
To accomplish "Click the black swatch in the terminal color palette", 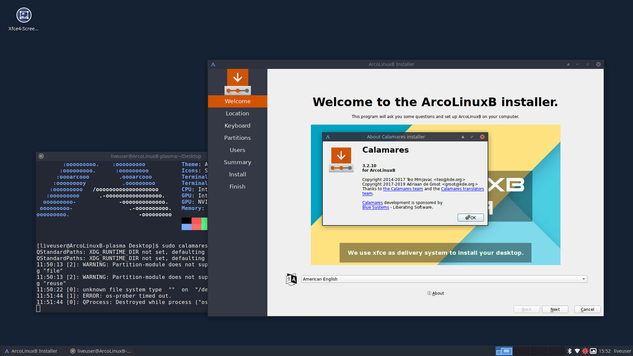I will tap(186, 220).
